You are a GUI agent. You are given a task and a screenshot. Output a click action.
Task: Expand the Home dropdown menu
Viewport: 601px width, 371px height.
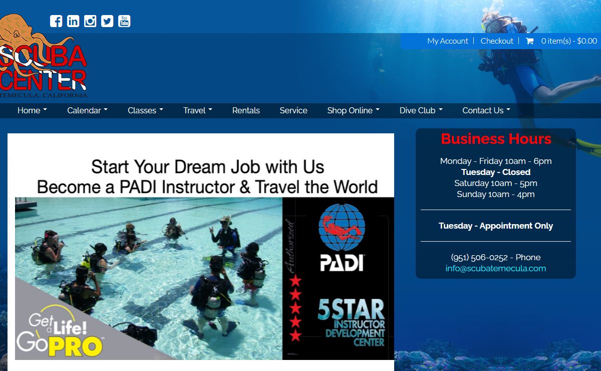point(32,110)
